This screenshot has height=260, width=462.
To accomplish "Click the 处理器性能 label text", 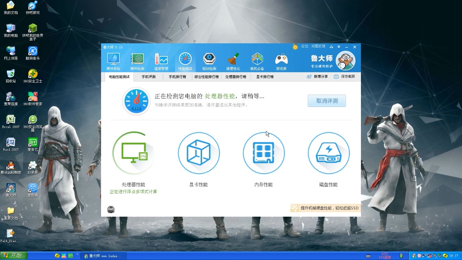I will point(134,185).
